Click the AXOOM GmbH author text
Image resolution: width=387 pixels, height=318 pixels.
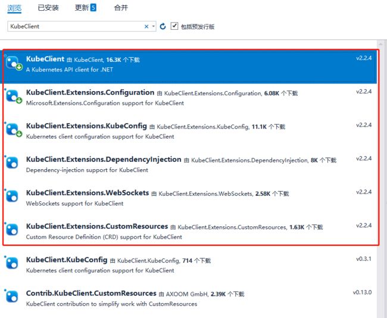pos(187,294)
